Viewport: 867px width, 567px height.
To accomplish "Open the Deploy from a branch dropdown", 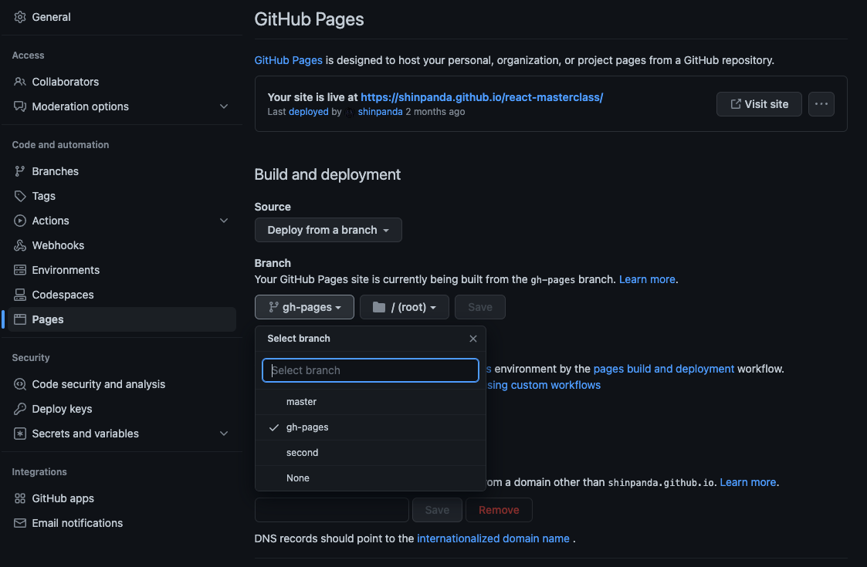I will click(x=328, y=229).
